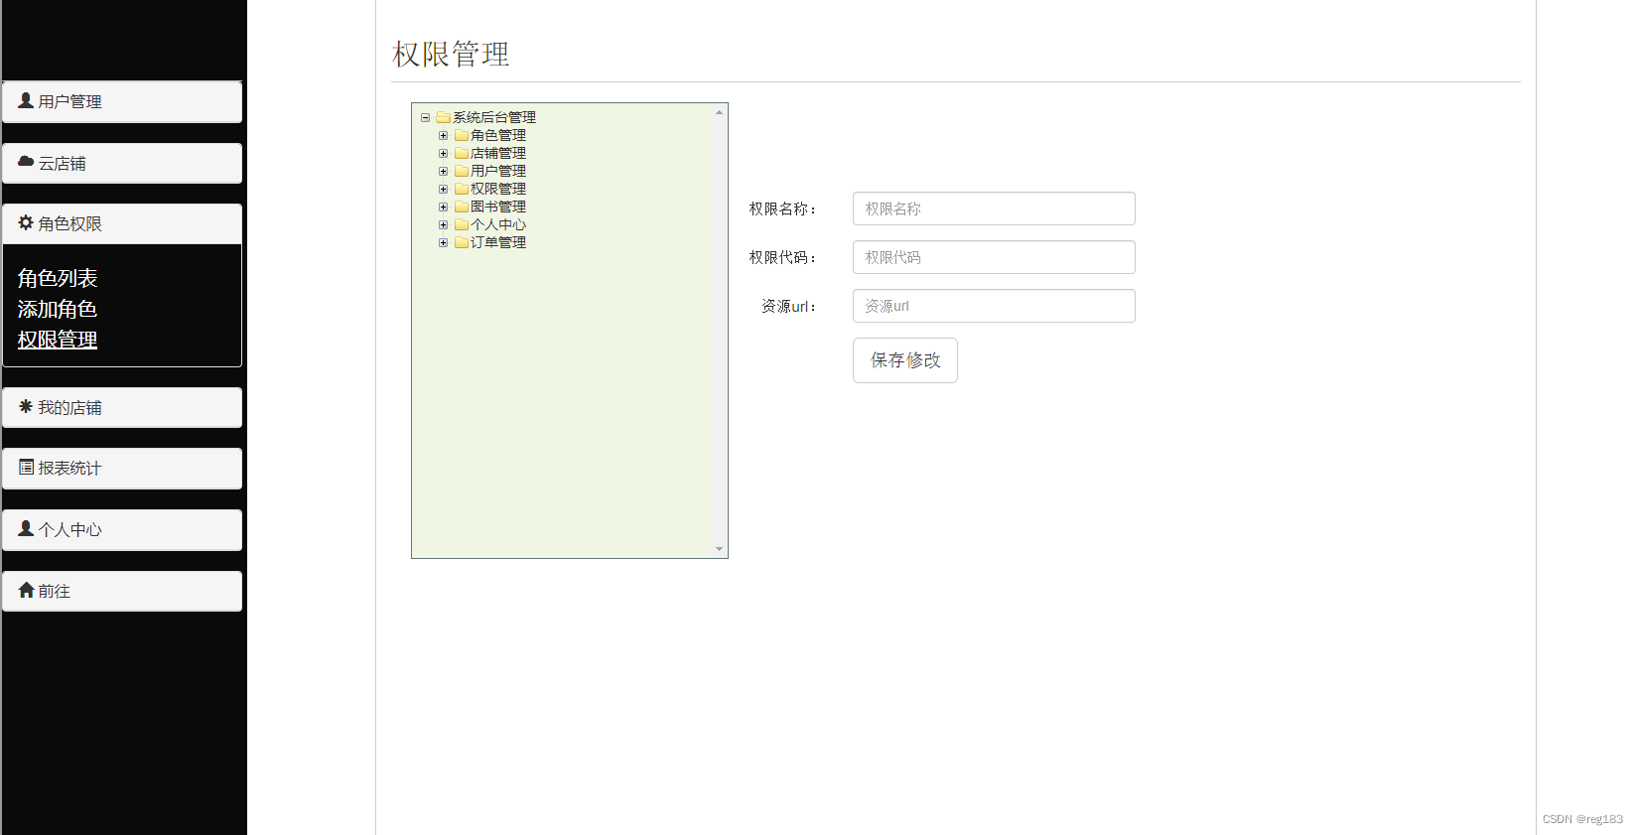Toggle 角色权限 sidebar menu
This screenshot has height=835, width=1638.
[122, 223]
